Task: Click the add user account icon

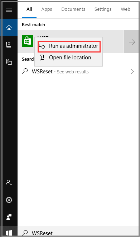Action: [x=9, y=183]
